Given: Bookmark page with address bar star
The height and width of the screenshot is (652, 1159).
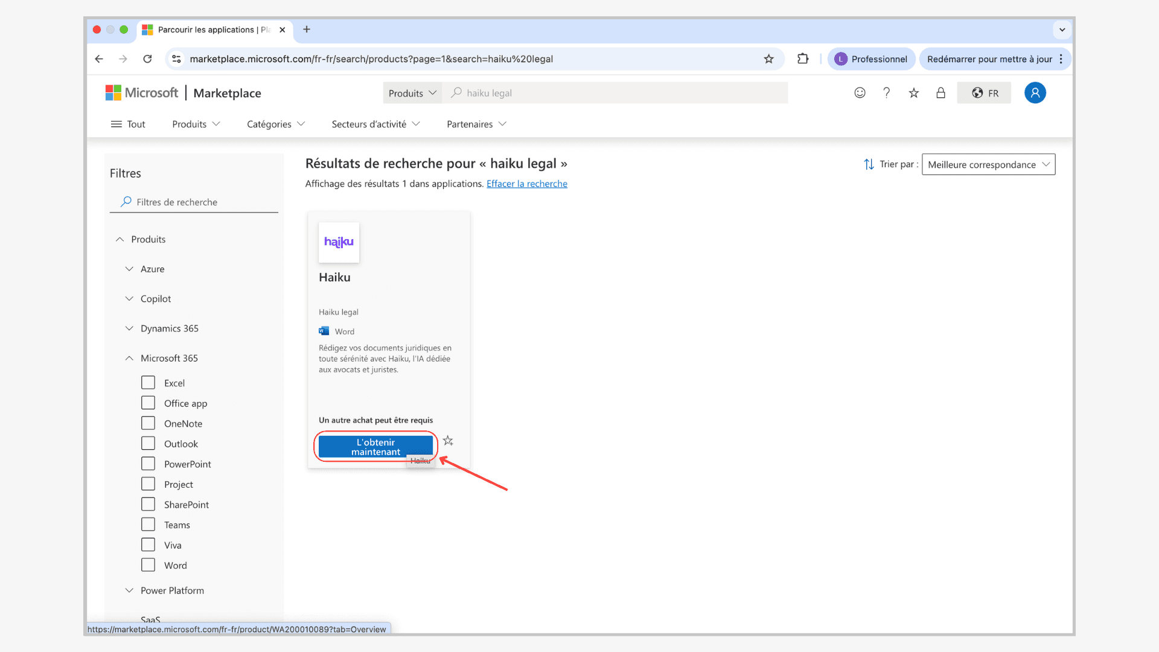Looking at the screenshot, I should click(768, 59).
